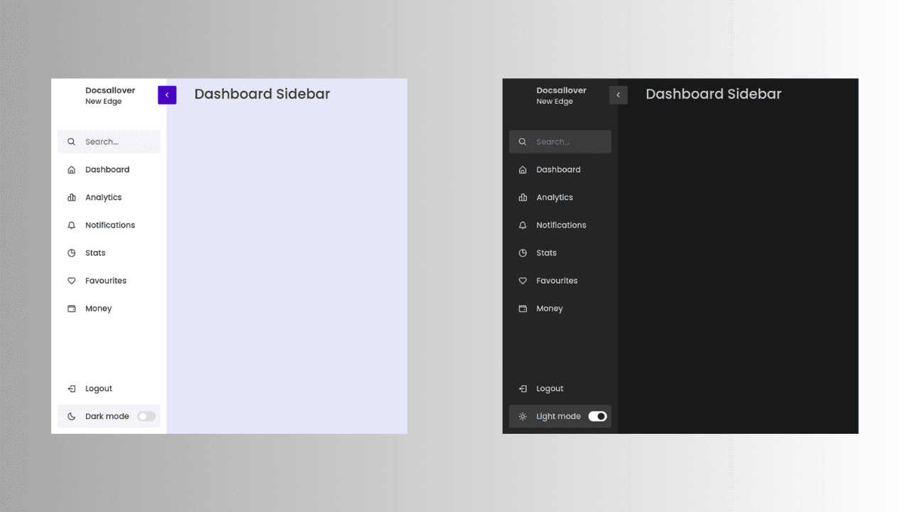Screen dimensions: 910x512
Task: Open the Dashboard menu item
Action: tap(107, 169)
